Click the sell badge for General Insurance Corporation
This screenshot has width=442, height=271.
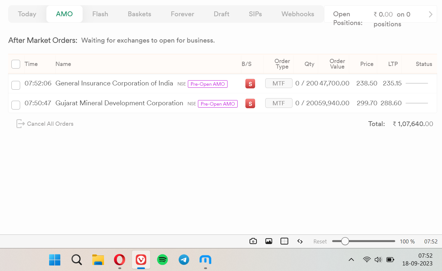(250, 84)
